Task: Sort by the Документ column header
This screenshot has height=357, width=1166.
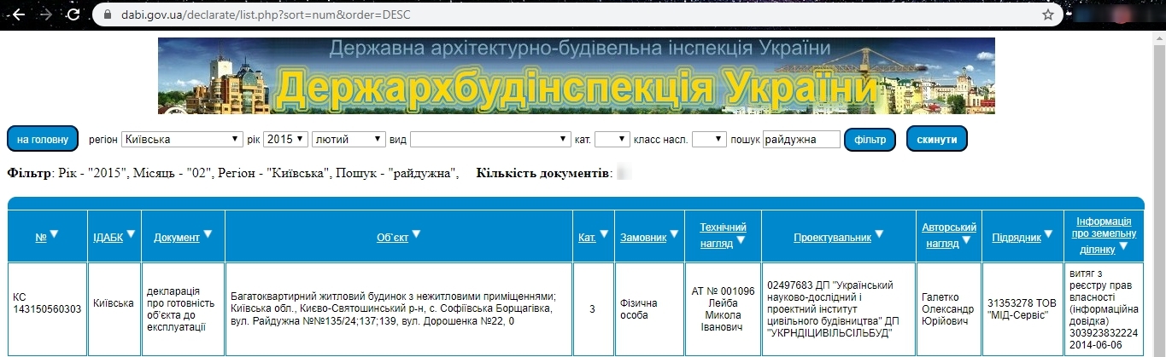Action: pos(176,237)
